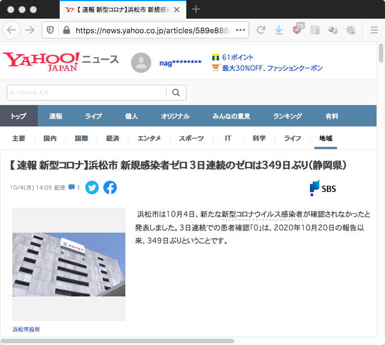Follow the 新型コロナウイルス感染者 keyword link
The width and height of the screenshot is (385, 345).
tap(262, 214)
